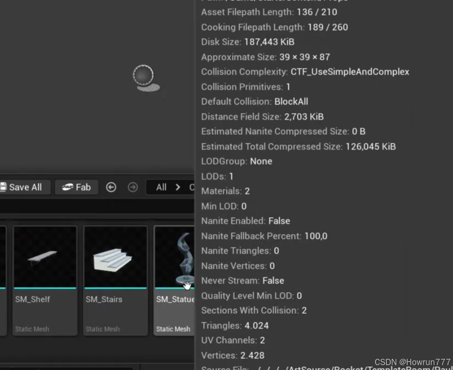Screen dimensions: 453x370
Task: Click the Quality Level Min LOD: 0 line
Action: [x=251, y=296]
